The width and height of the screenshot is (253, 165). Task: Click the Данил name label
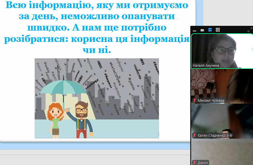click(203, 162)
